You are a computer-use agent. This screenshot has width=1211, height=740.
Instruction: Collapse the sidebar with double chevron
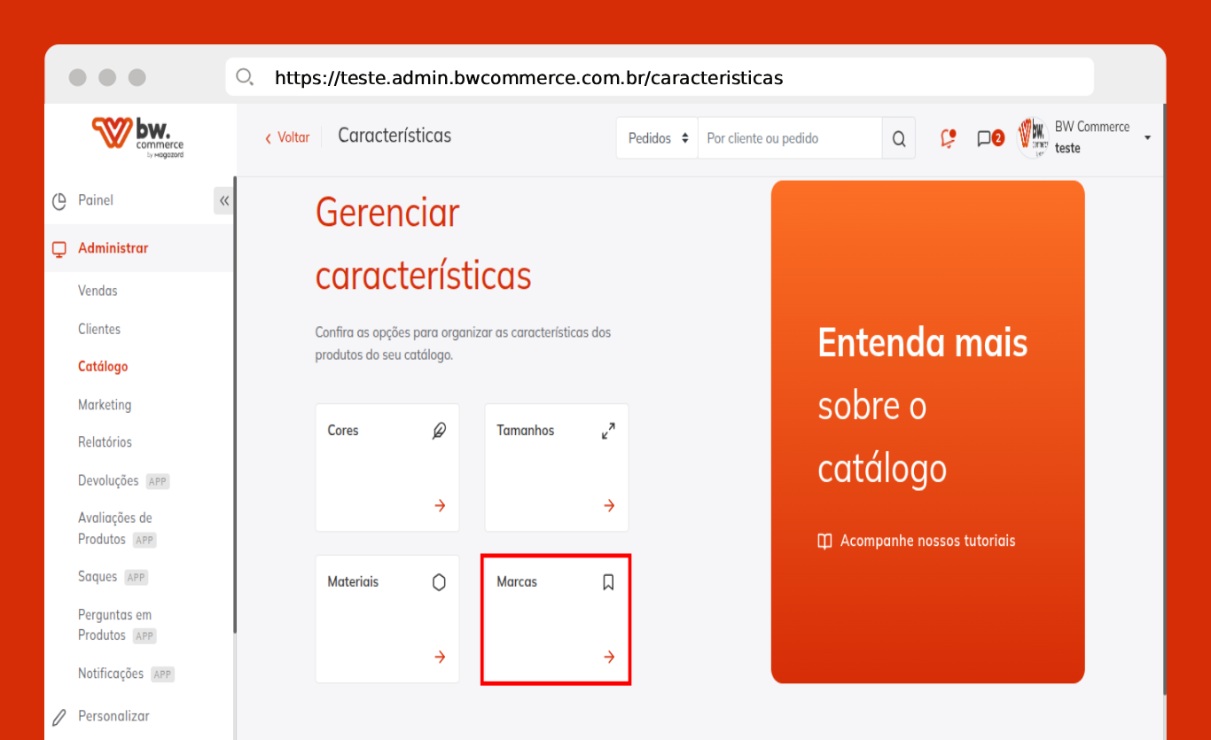224,201
